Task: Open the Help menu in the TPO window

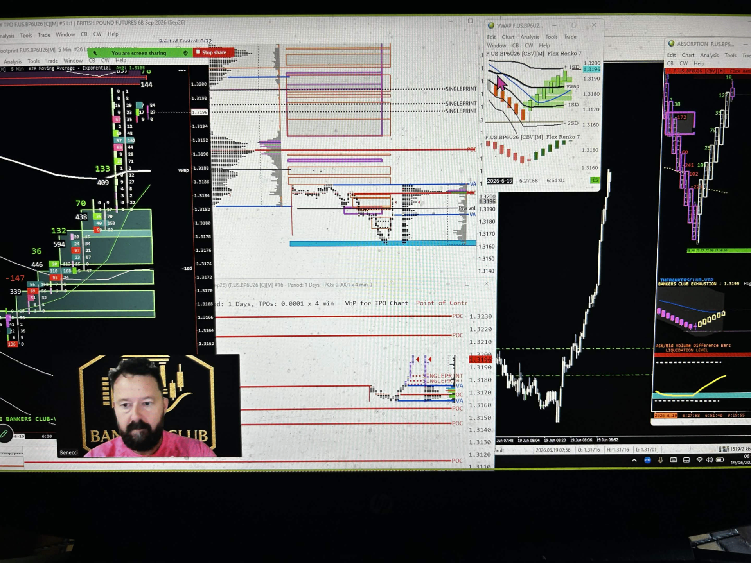Action: [113, 34]
